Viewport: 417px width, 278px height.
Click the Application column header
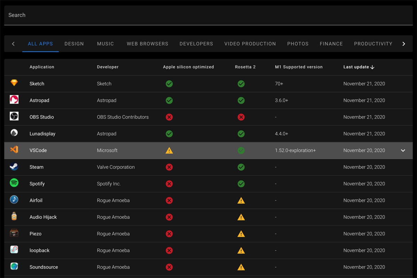click(x=42, y=67)
